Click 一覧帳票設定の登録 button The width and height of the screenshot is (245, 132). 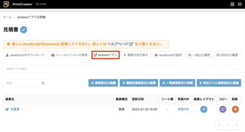[x=177, y=83]
